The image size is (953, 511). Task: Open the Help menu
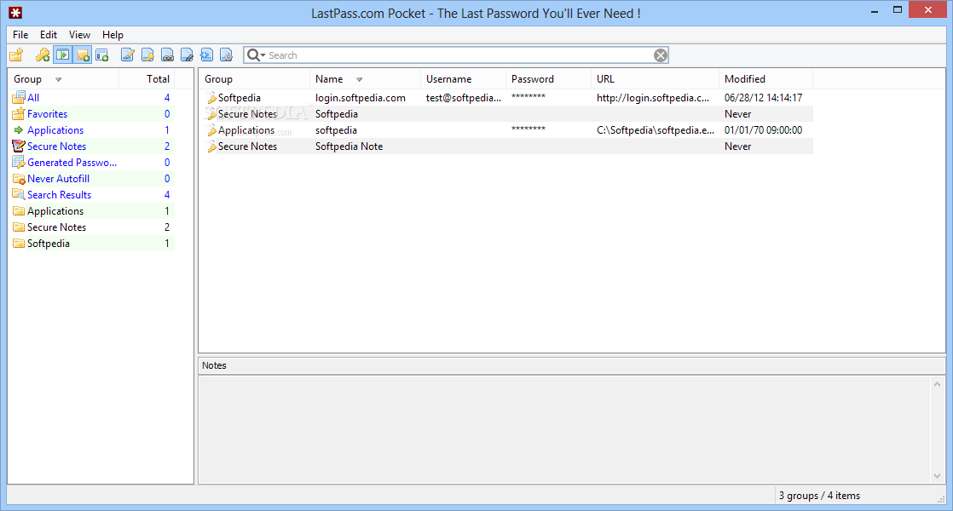pyautogui.click(x=113, y=35)
